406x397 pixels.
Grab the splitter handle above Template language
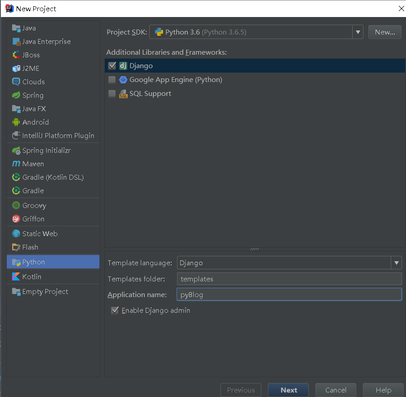(x=255, y=250)
